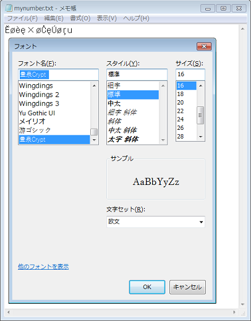Size list scroll down arrow
The width and height of the screenshot is (251, 321).
(201, 137)
